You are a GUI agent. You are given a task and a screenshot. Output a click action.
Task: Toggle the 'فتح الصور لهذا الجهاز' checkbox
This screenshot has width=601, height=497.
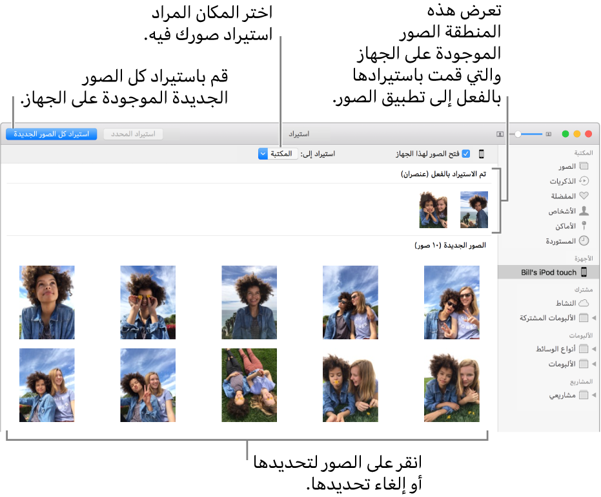click(465, 154)
